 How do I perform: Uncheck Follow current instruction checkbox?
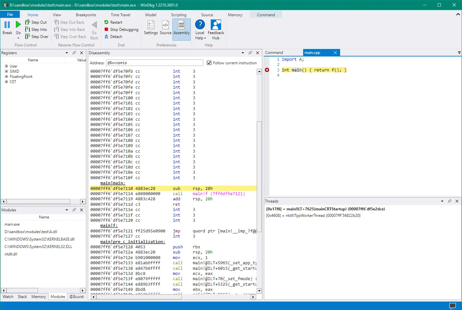click(x=209, y=63)
